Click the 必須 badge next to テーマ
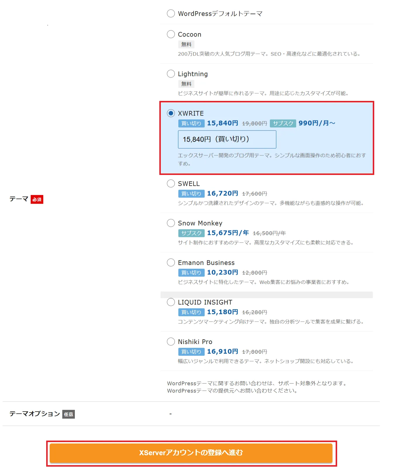 (x=37, y=200)
